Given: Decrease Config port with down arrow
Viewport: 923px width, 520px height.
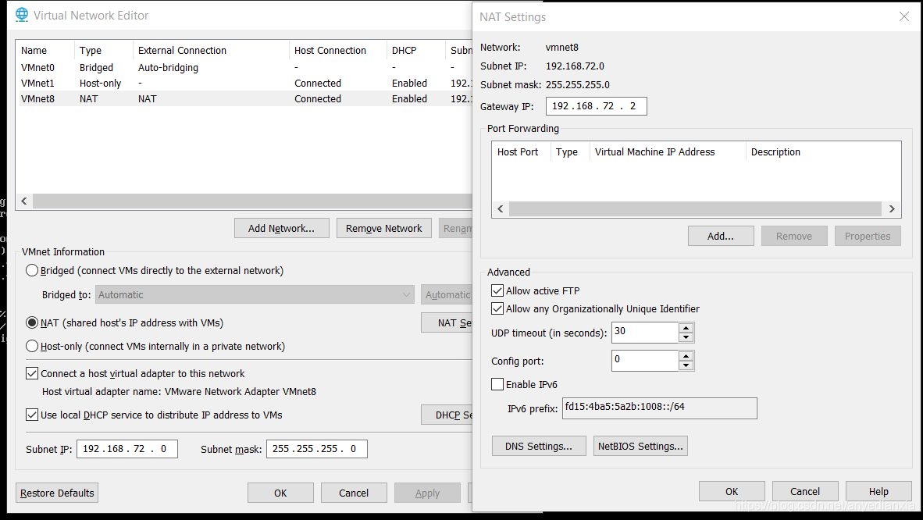Looking at the screenshot, I should (x=686, y=365).
